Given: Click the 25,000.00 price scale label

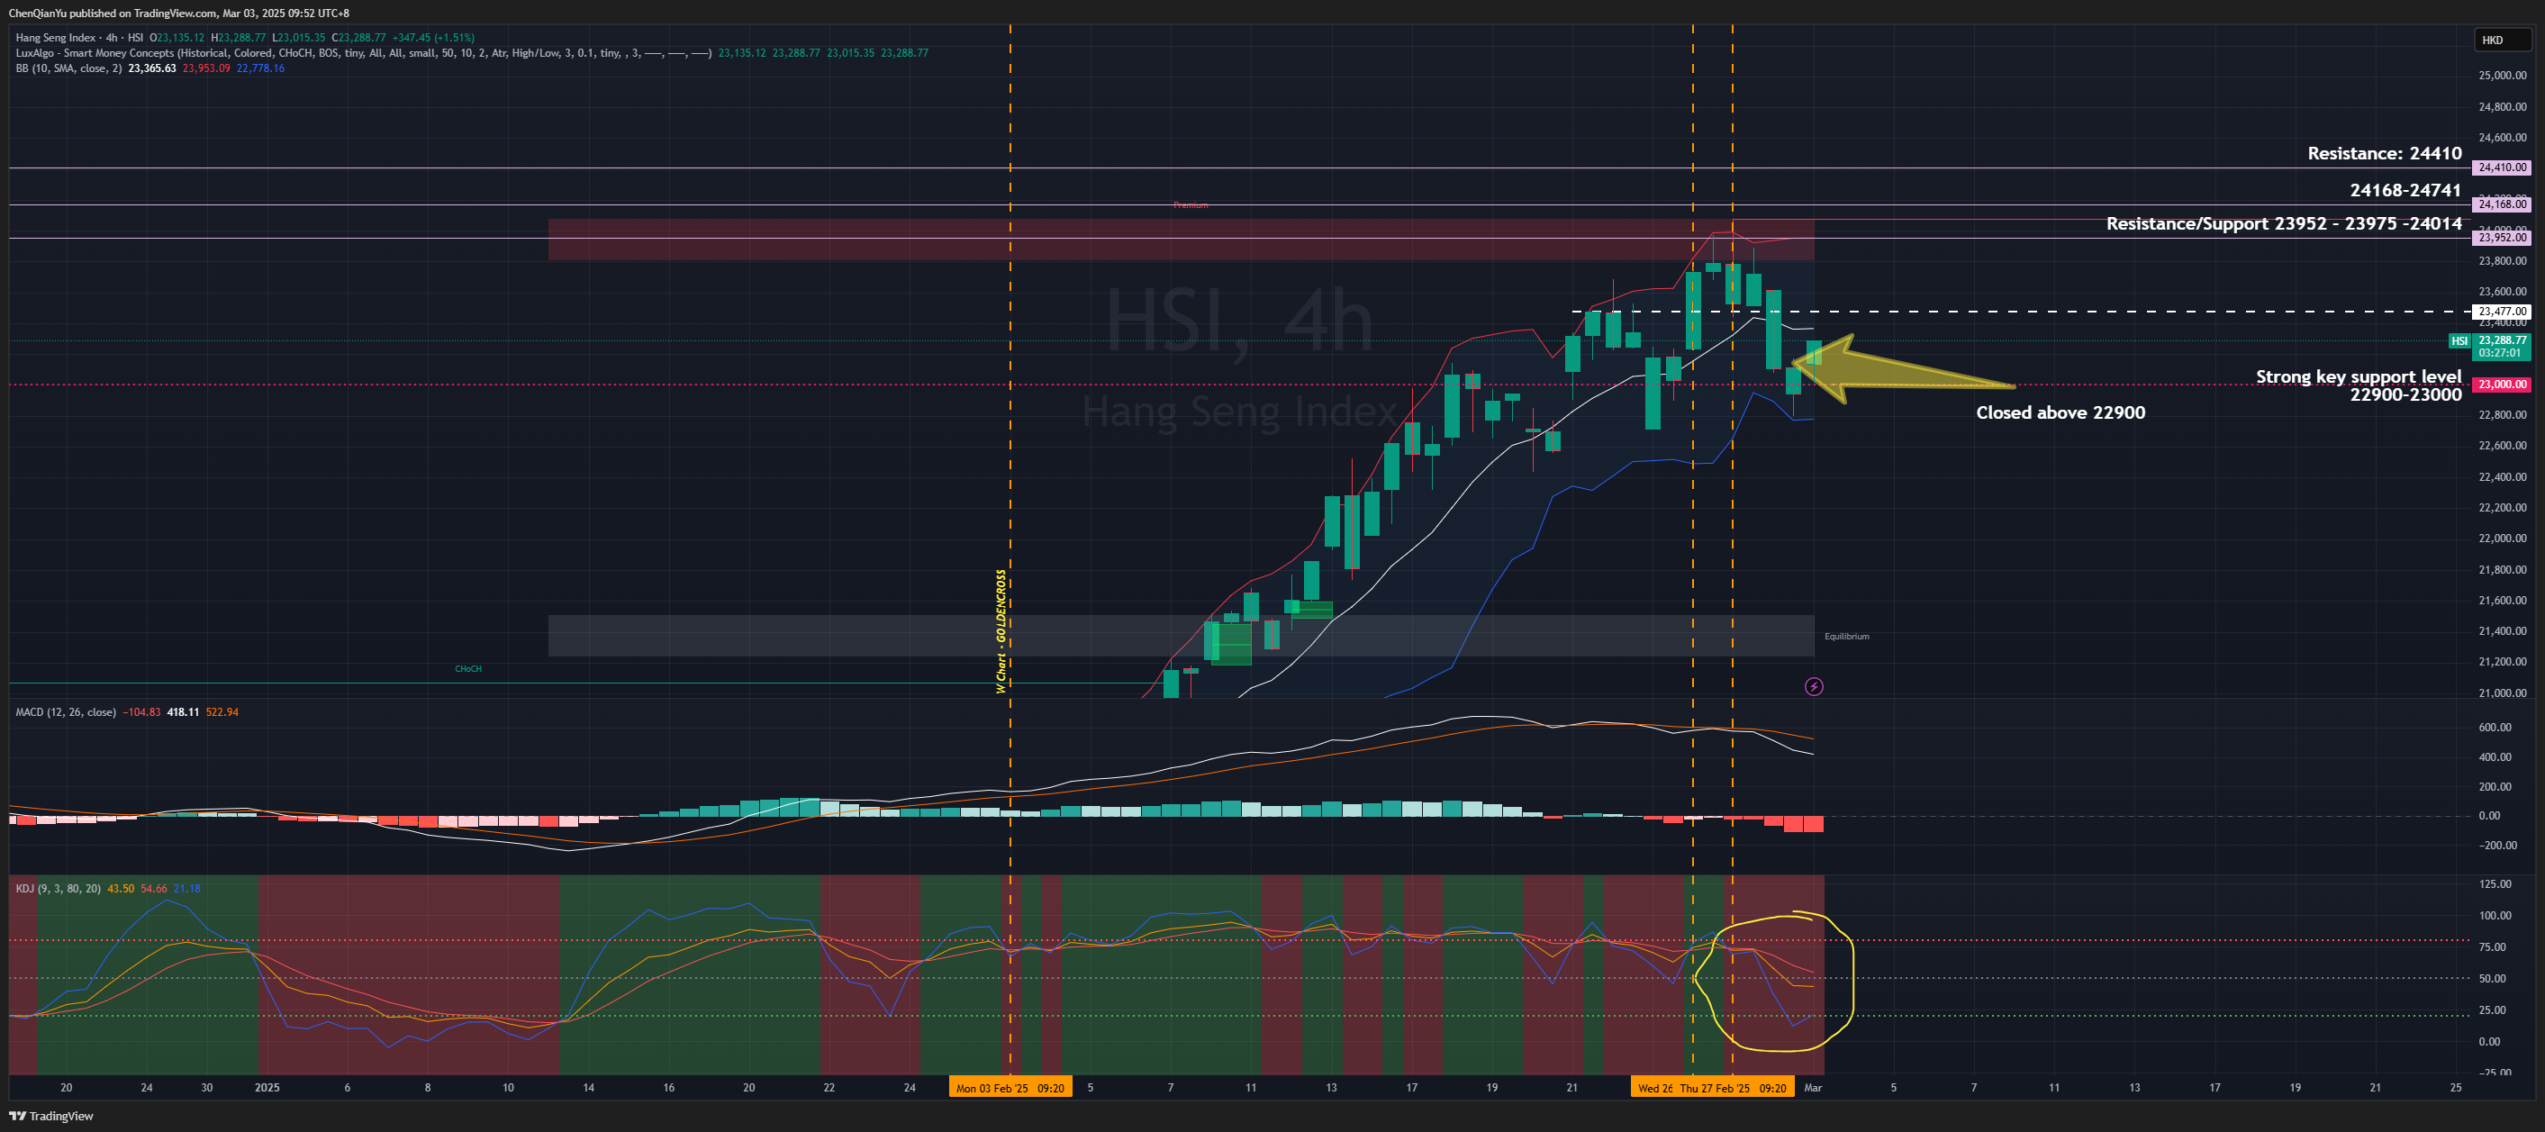Looking at the screenshot, I should [x=2502, y=75].
